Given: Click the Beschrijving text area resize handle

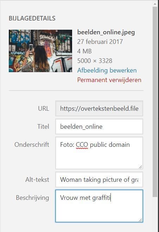Looking at the screenshot, I should 140,220.
